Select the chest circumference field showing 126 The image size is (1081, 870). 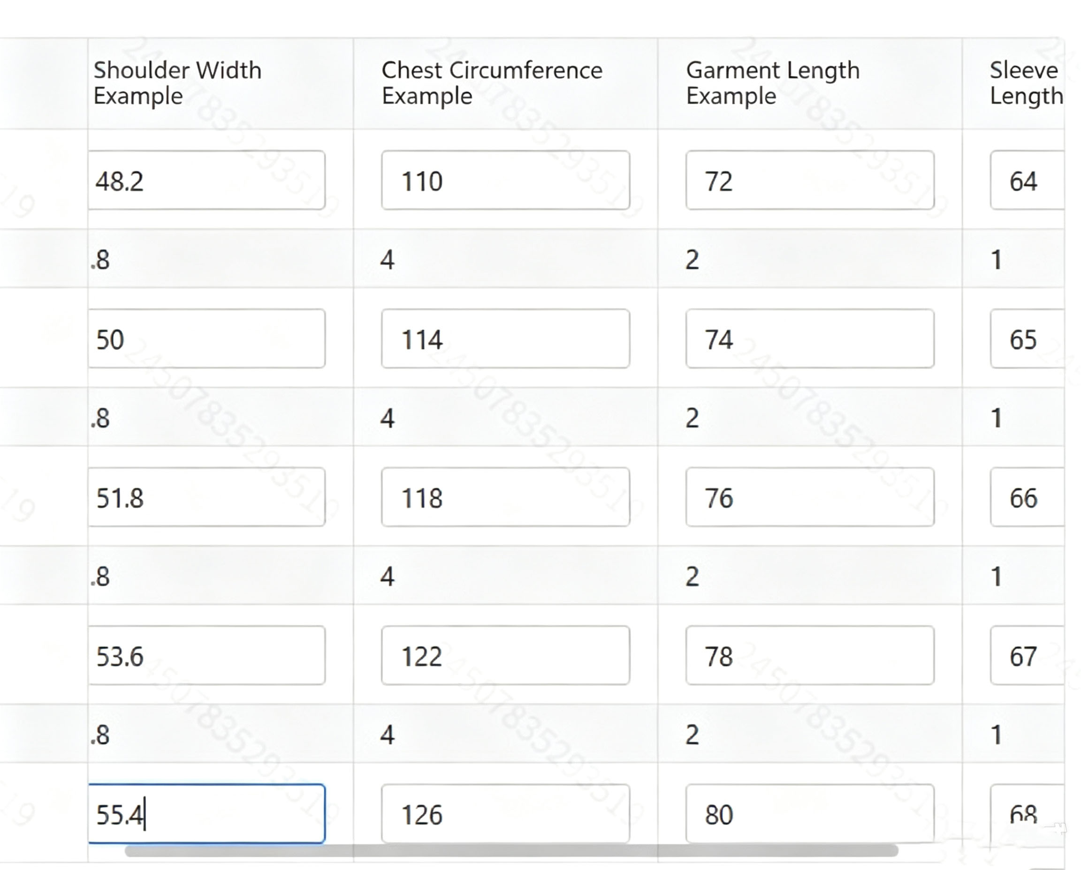click(x=506, y=814)
